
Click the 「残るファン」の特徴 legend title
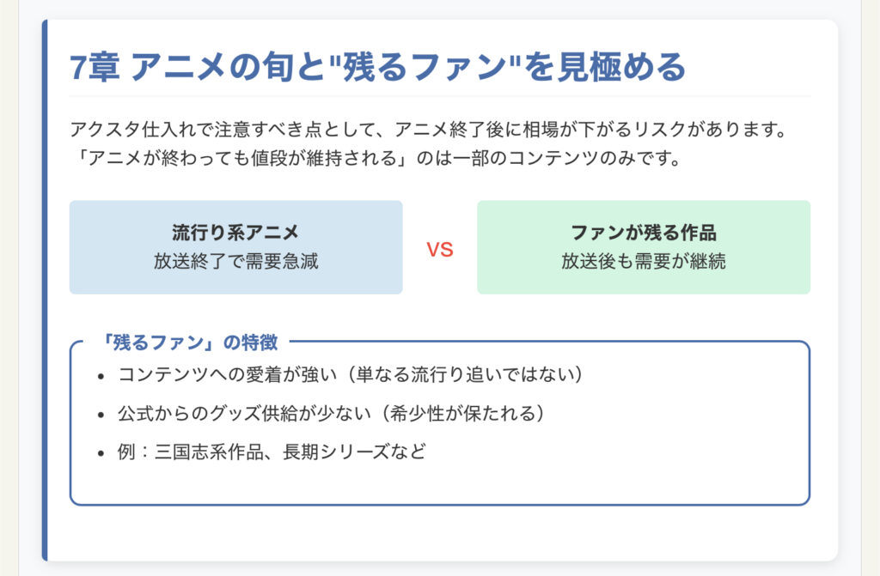coord(187,343)
